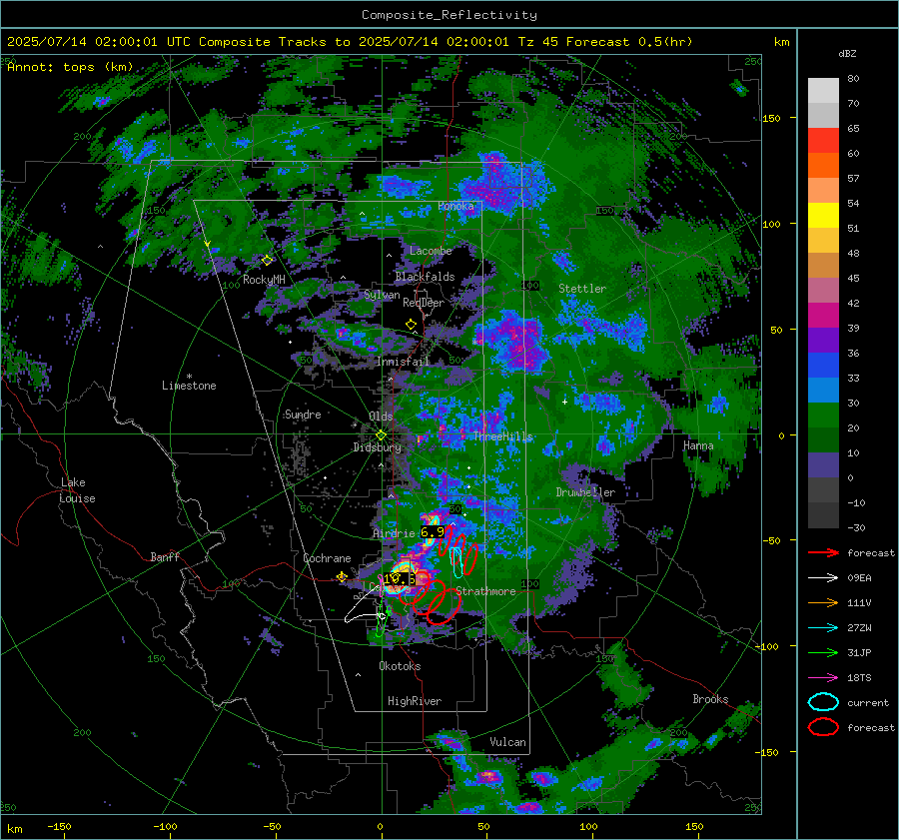The image size is (899, 840).
Task: Click the dBZ legend heading
Action: tap(847, 53)
